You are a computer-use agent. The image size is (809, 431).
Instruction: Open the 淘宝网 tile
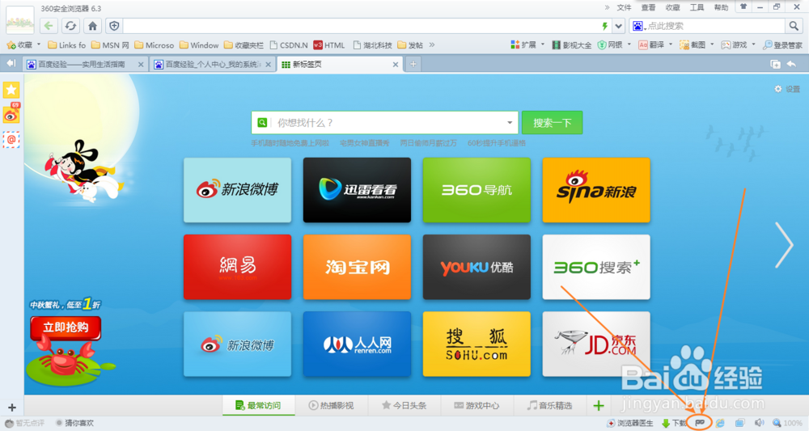tap(357, 267)
